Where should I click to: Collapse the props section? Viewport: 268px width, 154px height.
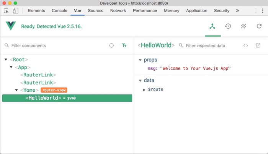140,60
